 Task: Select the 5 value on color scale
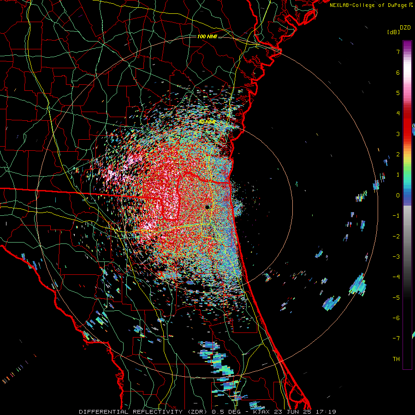click(x=398, y=93)
